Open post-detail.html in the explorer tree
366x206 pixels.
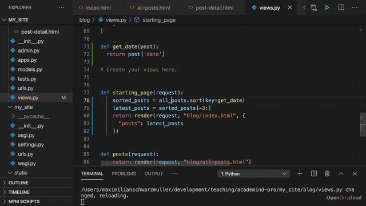click(37, 31)
